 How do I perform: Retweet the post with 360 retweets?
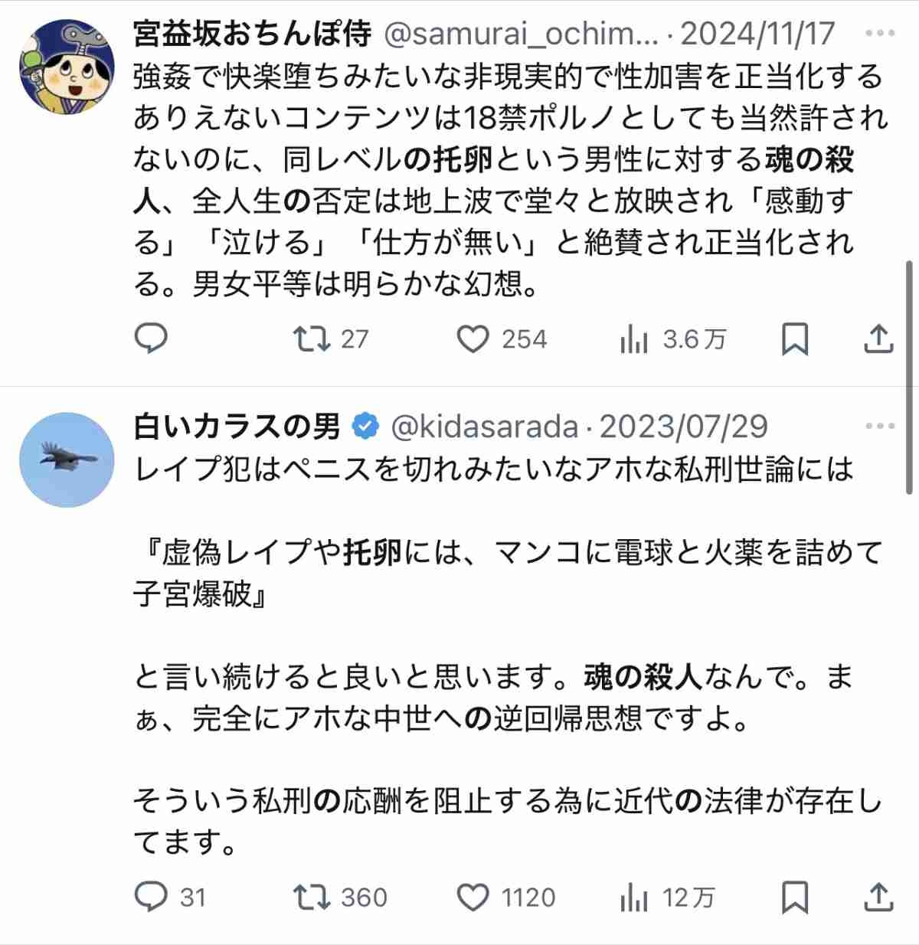[x=312, y=897]
